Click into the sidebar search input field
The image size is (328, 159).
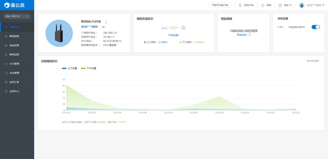(x=15, y=16)
